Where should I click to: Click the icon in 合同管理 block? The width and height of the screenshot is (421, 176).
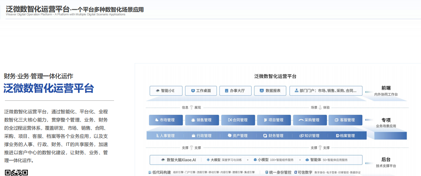(x=230, y=120)
